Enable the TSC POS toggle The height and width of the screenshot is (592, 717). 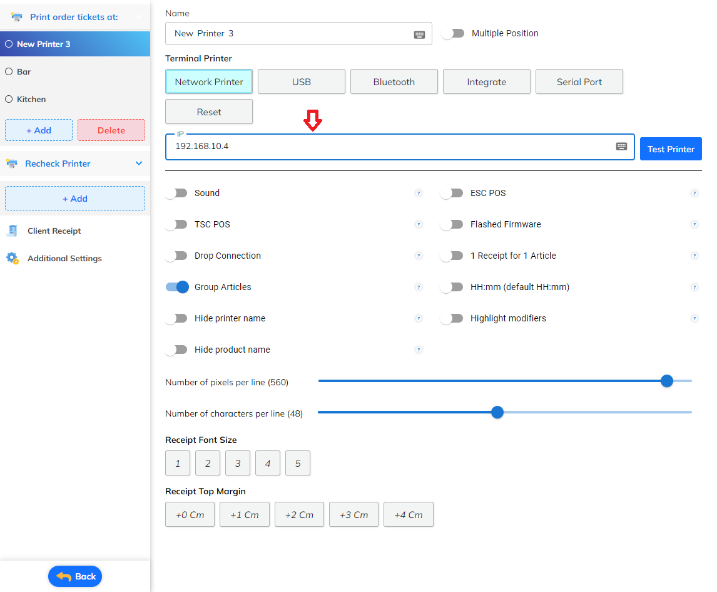pos(176,224)
